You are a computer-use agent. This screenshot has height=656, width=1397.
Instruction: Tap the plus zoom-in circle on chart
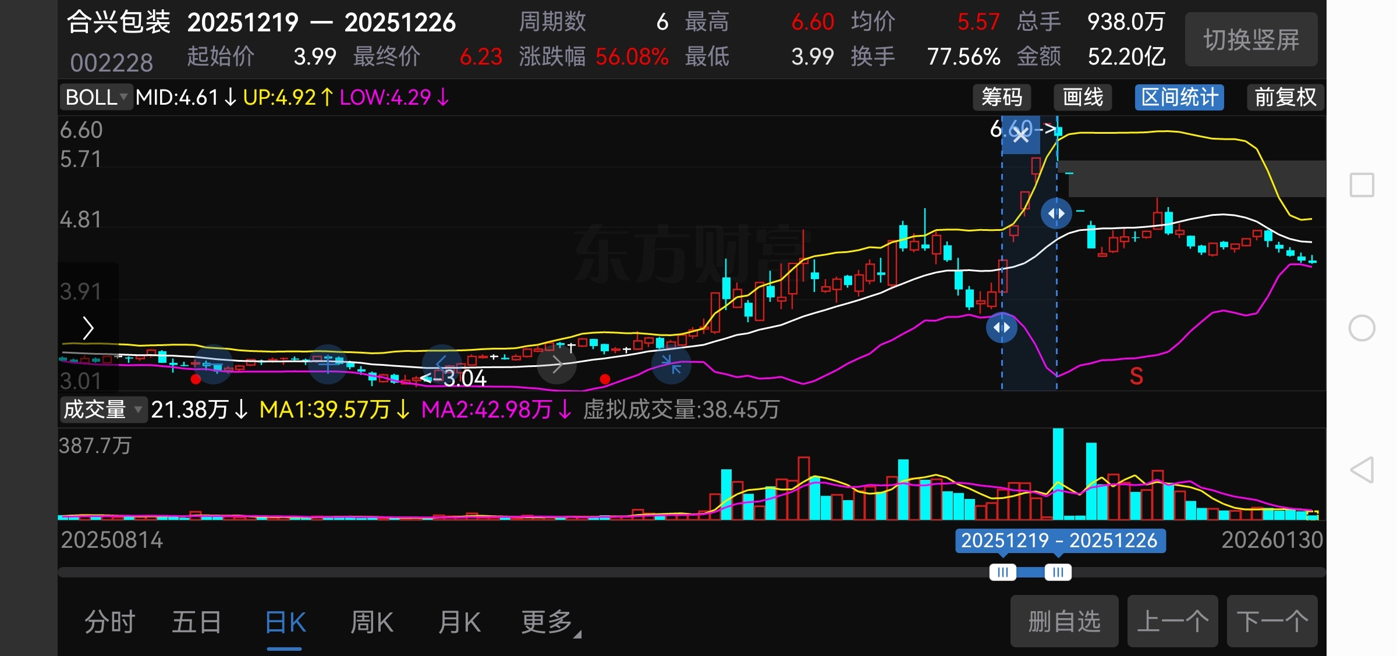328,365
